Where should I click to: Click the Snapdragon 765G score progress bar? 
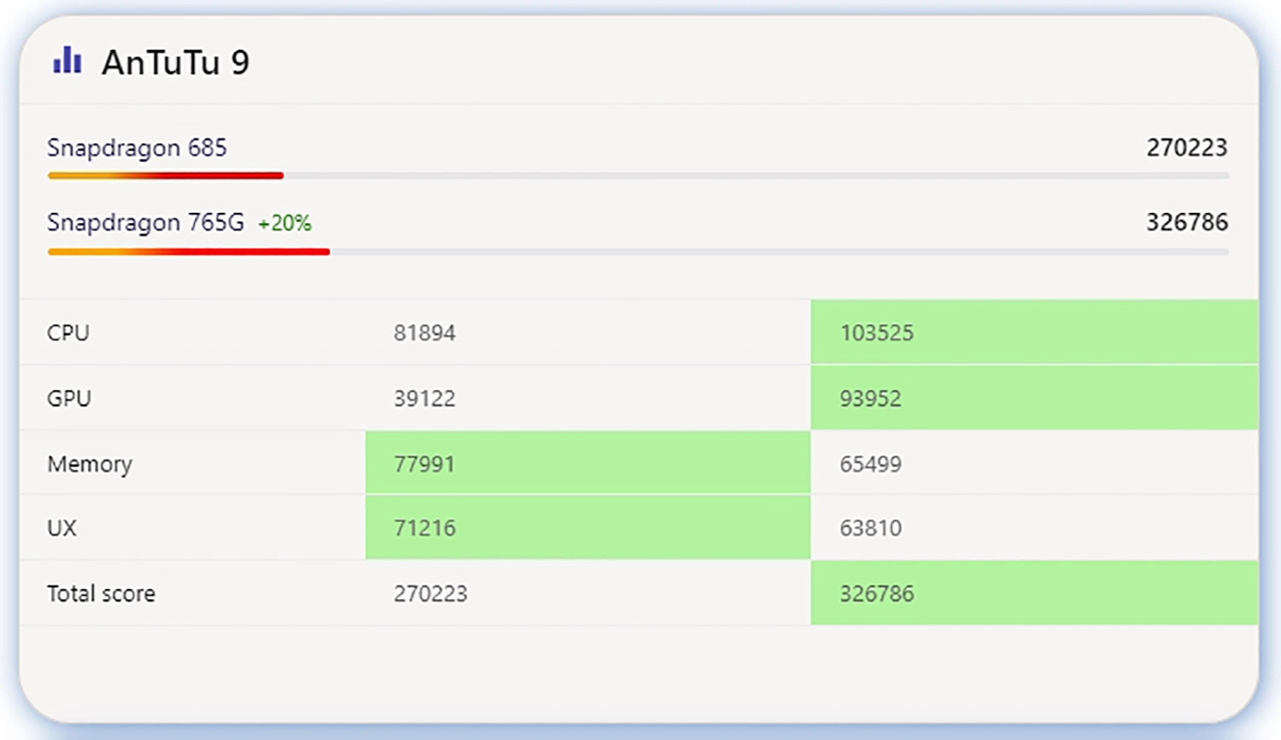pyautogui.click(x=638, y=251)
